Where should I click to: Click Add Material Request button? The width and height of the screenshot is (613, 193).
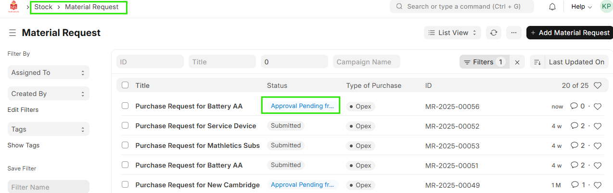(570, 33)
